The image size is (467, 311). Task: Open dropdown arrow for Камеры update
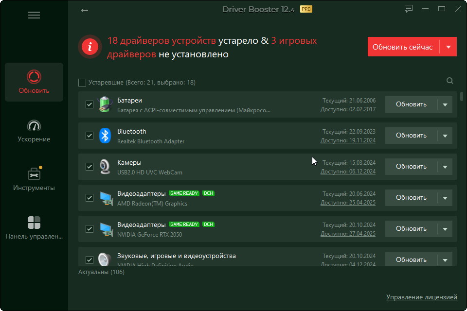(x=445, y=167)
